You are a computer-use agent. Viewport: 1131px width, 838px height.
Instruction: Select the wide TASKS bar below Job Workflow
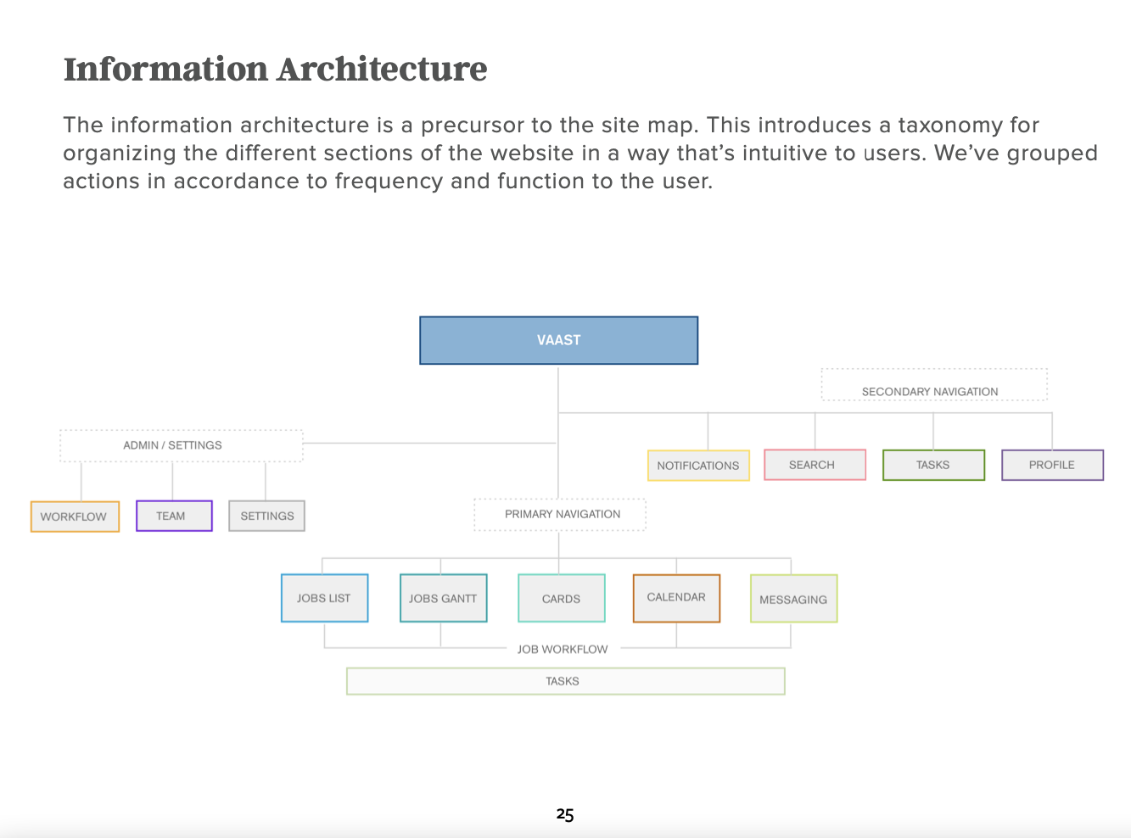point(565,681)
